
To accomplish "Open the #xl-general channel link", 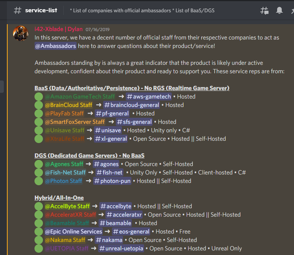I will (x=111, y=139).
